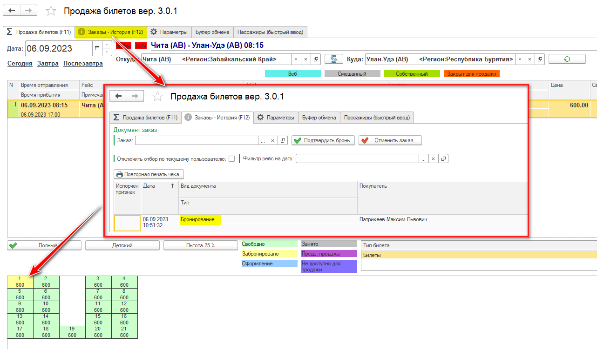Open the Заказ selection ellipsis button

click(x=263, y=140)
